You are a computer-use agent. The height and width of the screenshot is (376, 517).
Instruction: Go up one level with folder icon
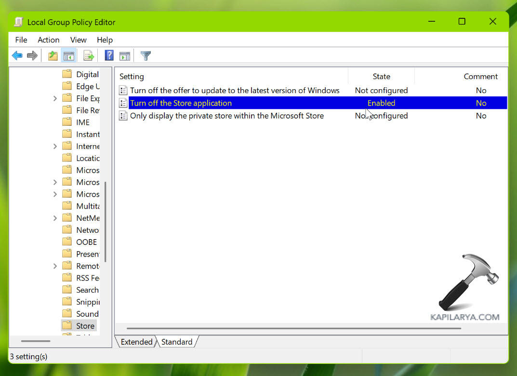[x=53, y=56]
